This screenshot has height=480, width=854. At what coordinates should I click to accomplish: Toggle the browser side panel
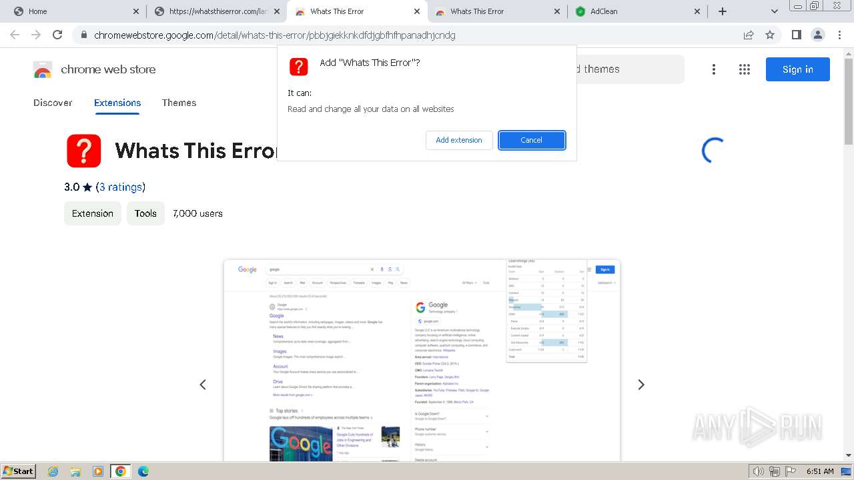click(796, 35)
